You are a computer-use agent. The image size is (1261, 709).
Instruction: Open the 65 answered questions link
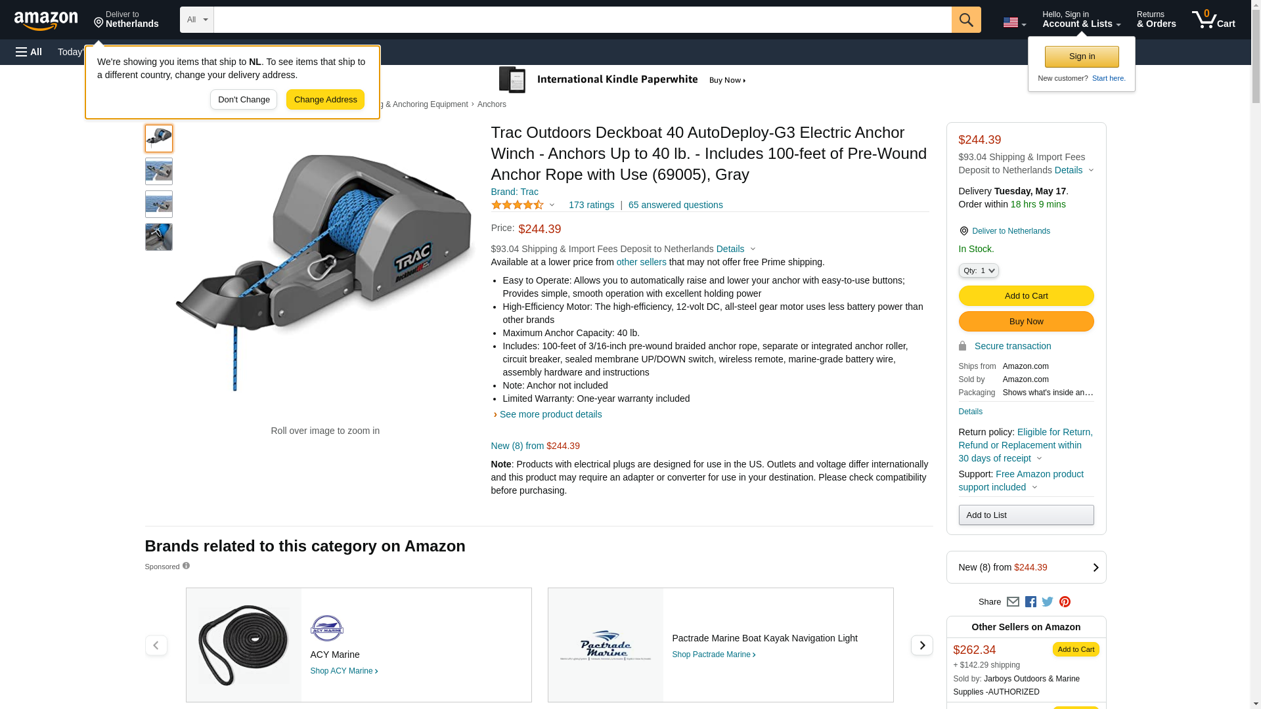[x=675, y=205]
